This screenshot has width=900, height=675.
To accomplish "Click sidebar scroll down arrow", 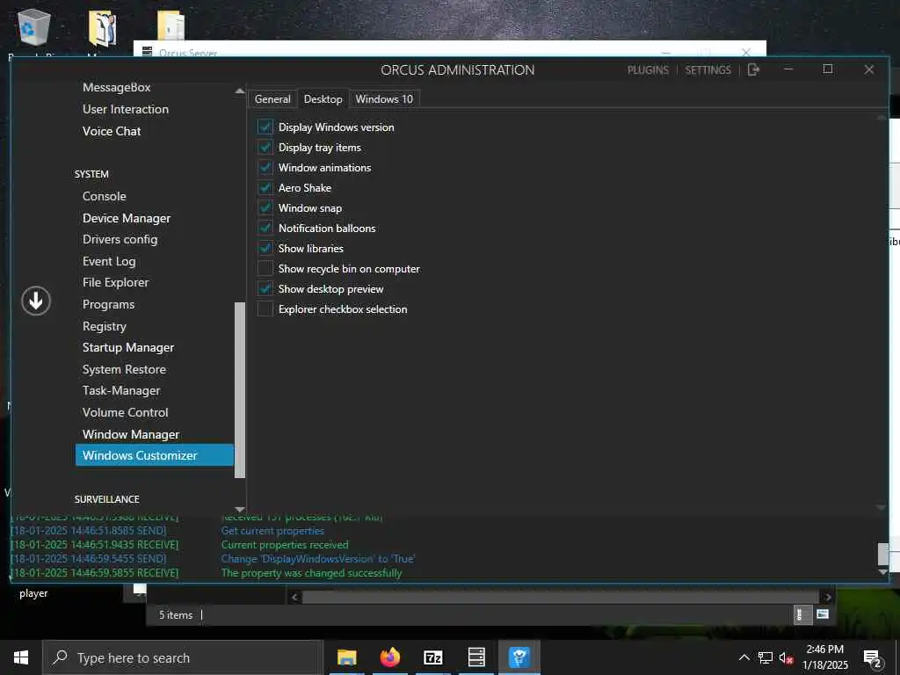I will click(240, 509).
